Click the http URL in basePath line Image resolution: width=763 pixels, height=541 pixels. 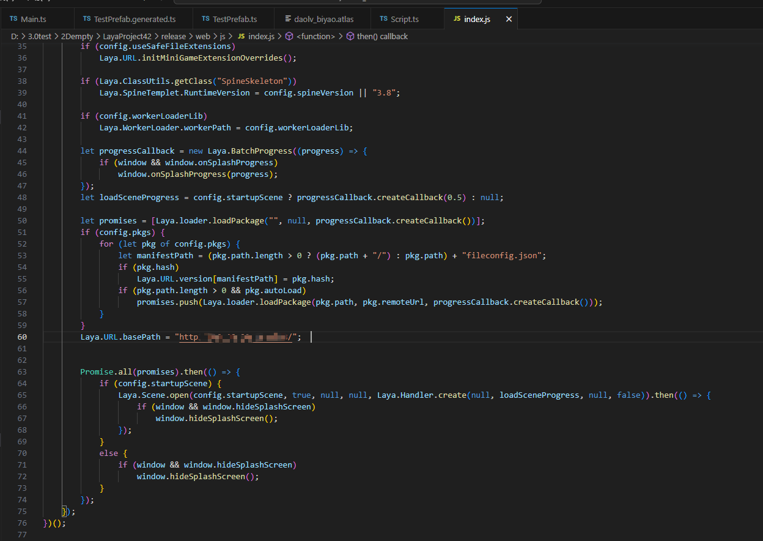tap(235, 337)
